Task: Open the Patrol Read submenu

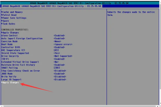Action: tap(9, 15)
